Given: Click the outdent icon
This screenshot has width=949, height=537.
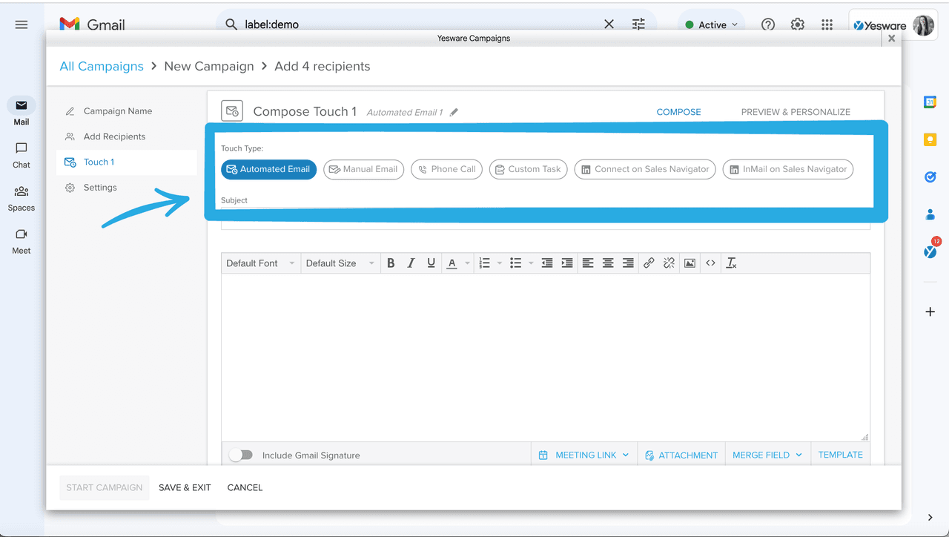Looking at the screenshot, I should [x=547, y=263].
